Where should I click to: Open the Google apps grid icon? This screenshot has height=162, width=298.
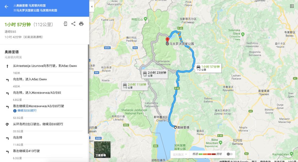[292, 6]
